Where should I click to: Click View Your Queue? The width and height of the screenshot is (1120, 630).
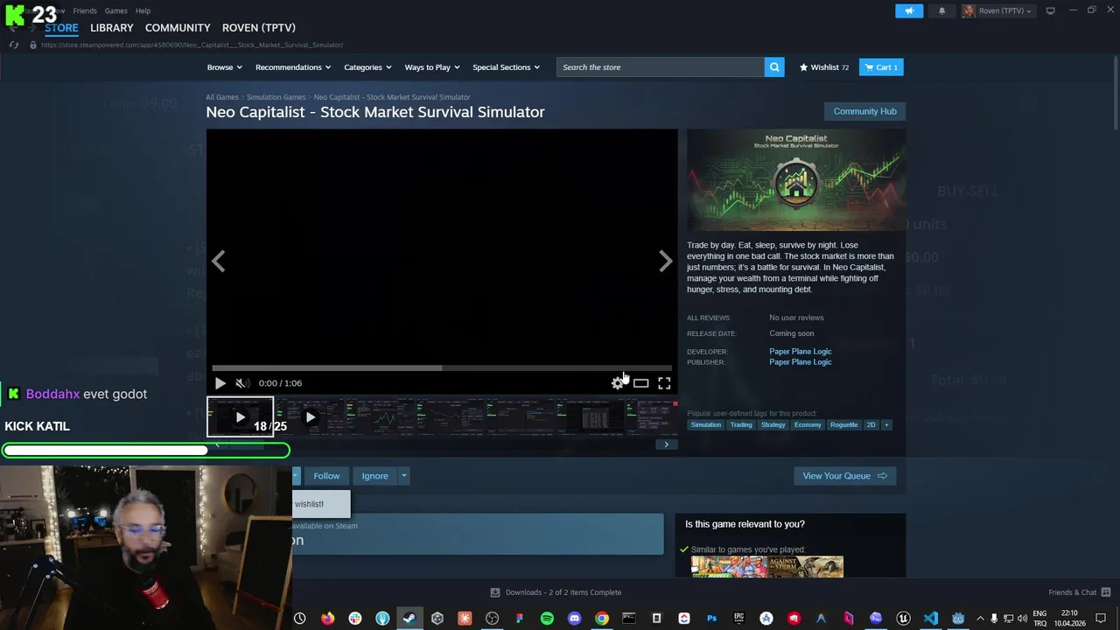tap(844, 476)
